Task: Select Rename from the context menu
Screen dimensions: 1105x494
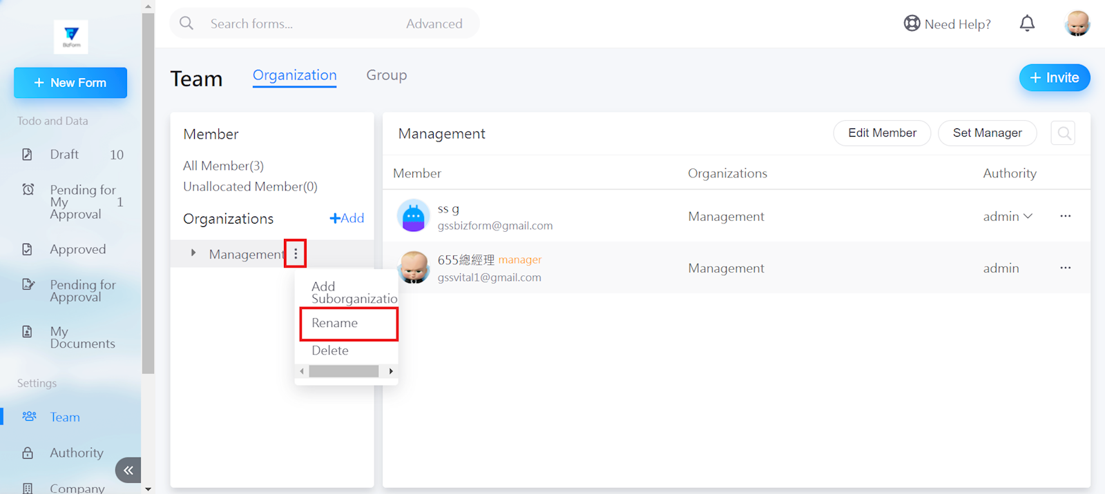Action: click(x=335, y=324)
